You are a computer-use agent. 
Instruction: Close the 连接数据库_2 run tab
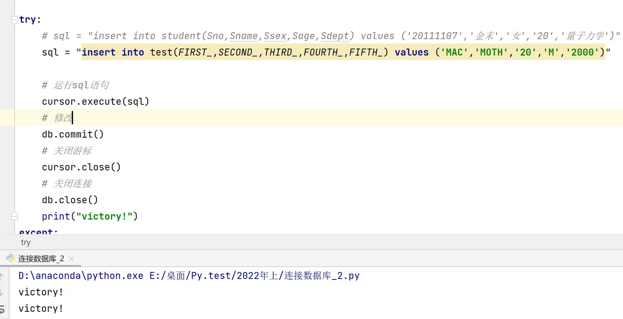pyautogui.click(x=71, y=259)
